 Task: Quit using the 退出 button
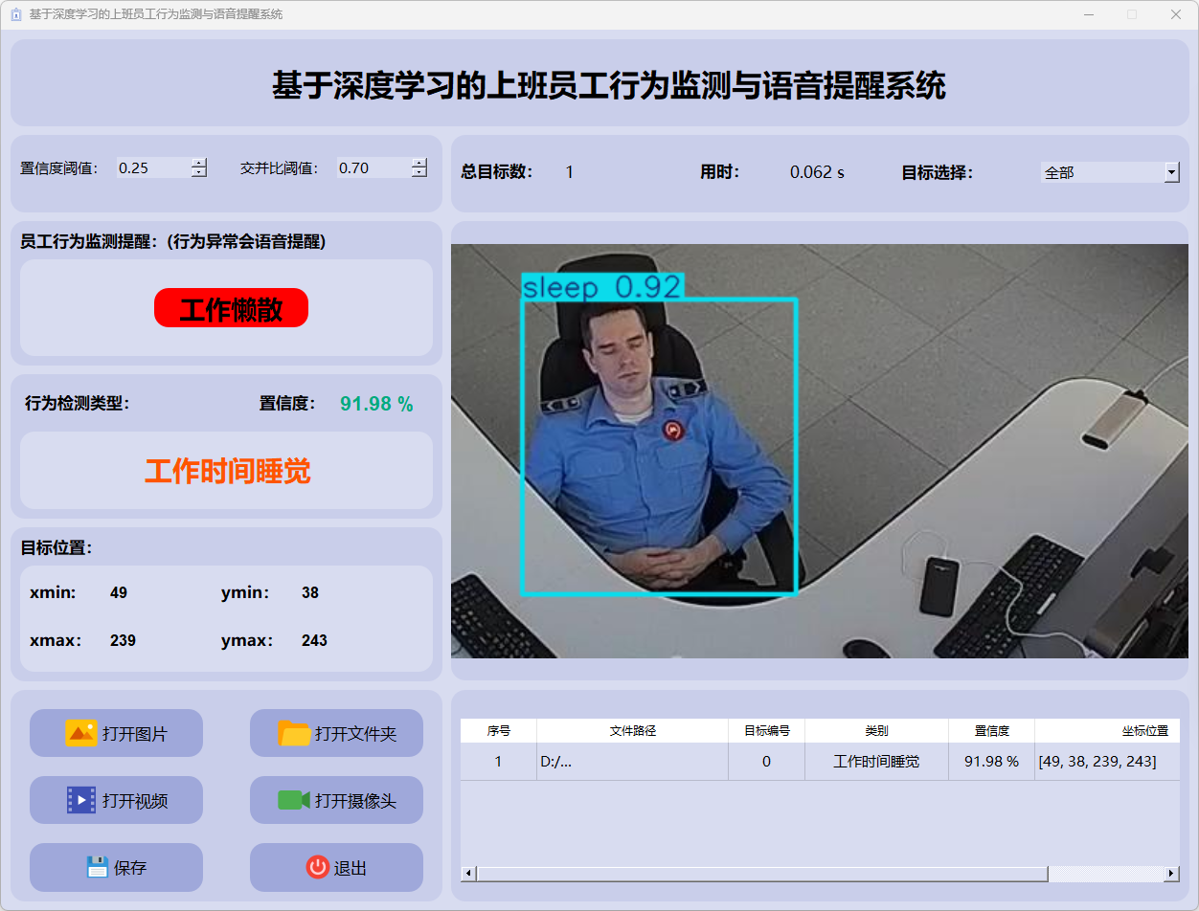336,867
